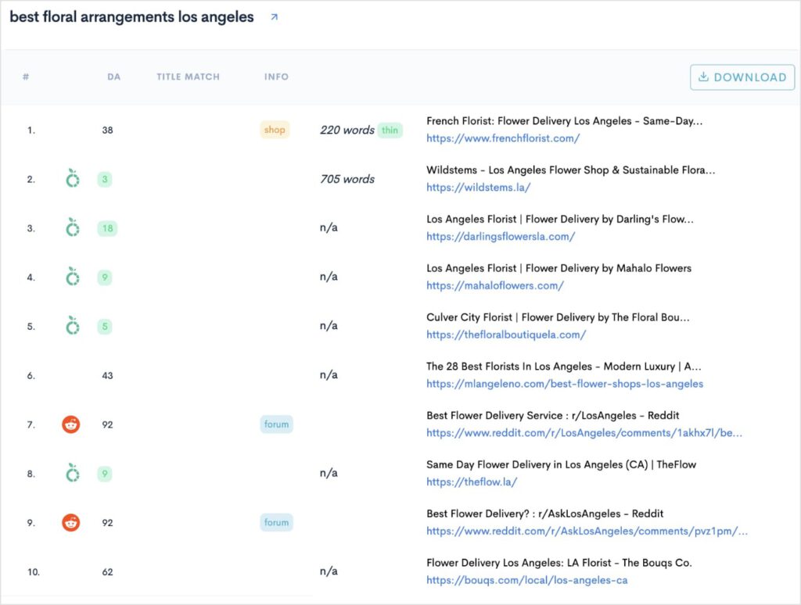Click the Reddit icon on the r/LosAngeles result
The image size is (801, 605).
coord(70,424)
